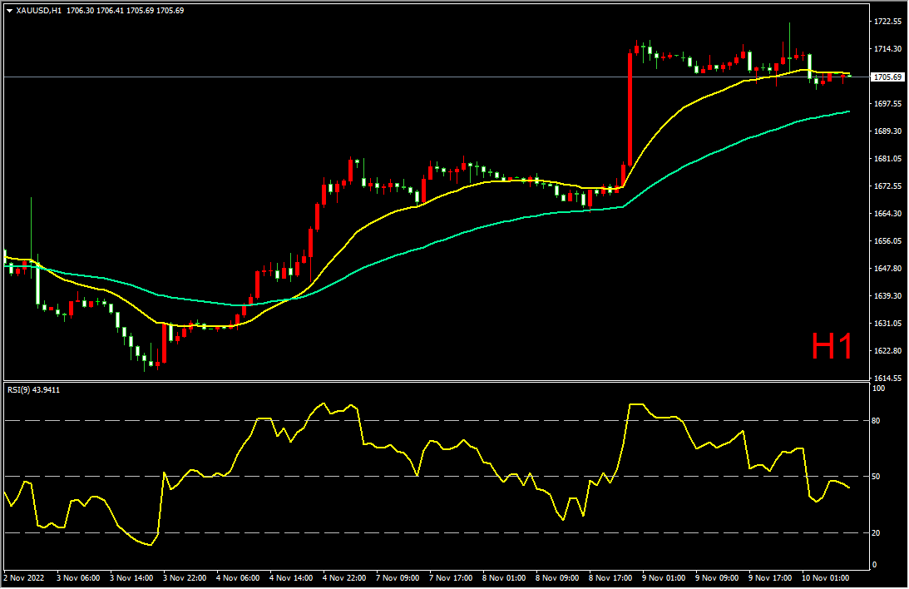
Task: Click the triangle arrow before XAUUSD,H1
Action: (9, 11)
